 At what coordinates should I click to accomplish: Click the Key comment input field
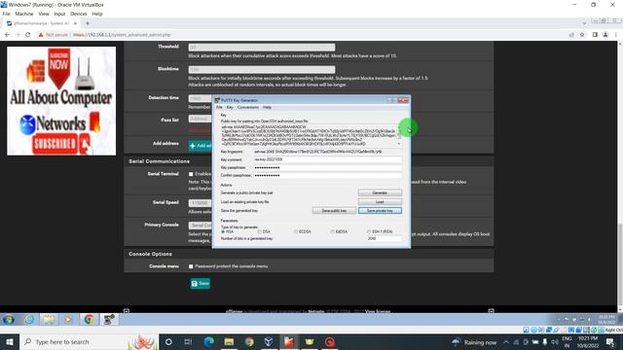(x=327, y=159)
